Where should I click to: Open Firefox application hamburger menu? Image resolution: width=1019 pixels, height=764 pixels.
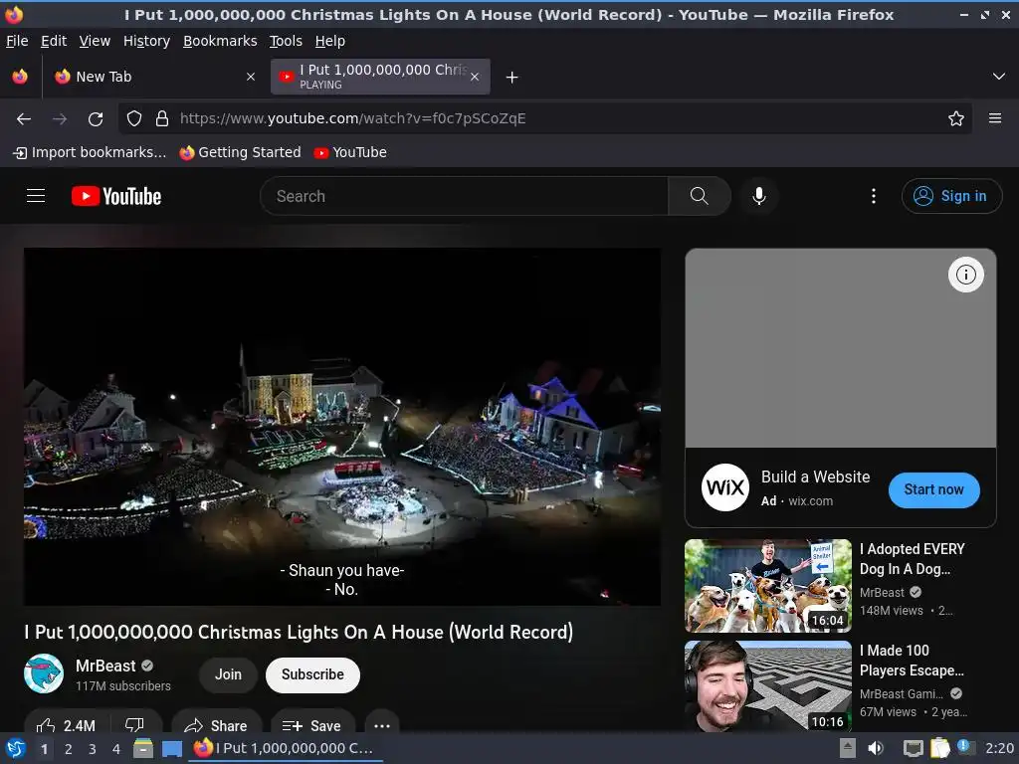pyautogui.click(x=994, y=118)
